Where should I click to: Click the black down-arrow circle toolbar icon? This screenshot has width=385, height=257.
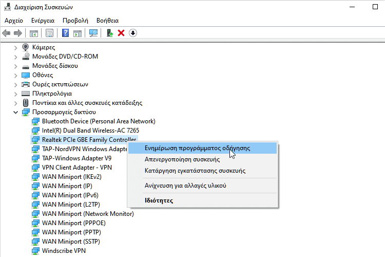(x=132, y=33)
